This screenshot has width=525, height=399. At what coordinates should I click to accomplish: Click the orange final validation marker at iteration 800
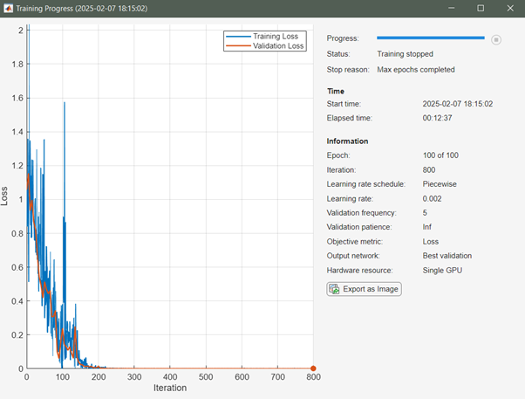point(313,368)
